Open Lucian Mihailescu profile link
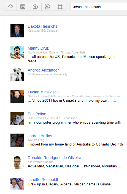The image size is (127, 194). click(43, 92)
